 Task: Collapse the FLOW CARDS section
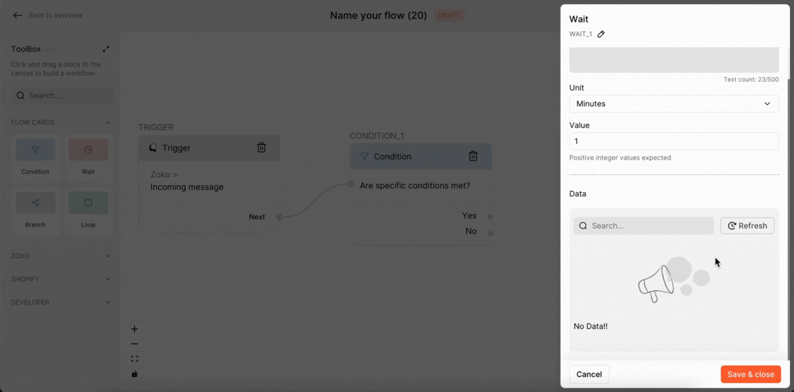tap(108, 123)
